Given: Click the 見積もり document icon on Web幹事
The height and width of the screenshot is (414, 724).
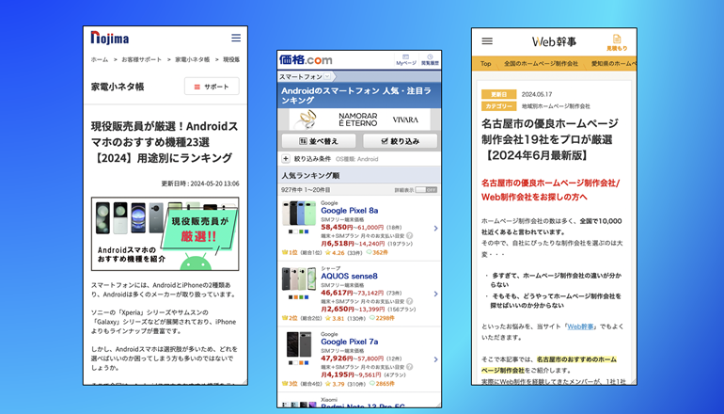Looking at the screenshot, I should pos(617,42).
